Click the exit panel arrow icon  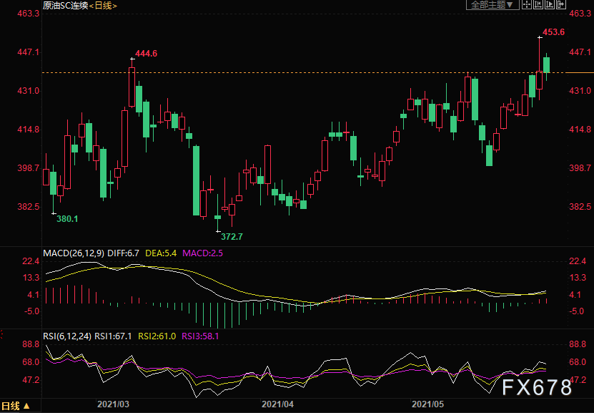(x=560, y=5)
